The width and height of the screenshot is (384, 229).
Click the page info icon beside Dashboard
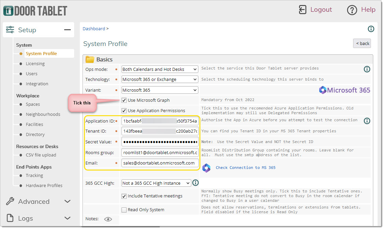click(x=371, y=29)
